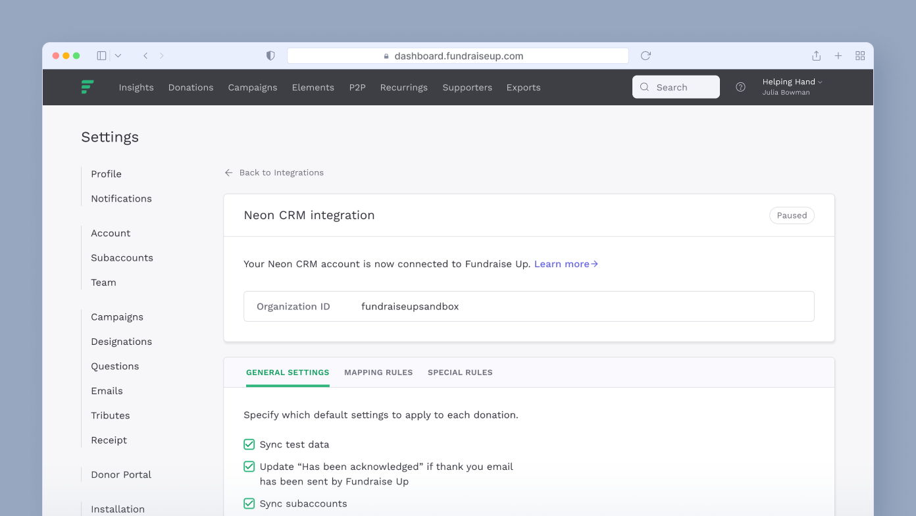916x516 pixels.
Task: Open the Insights menu
Action: click(x=136, y=88)
